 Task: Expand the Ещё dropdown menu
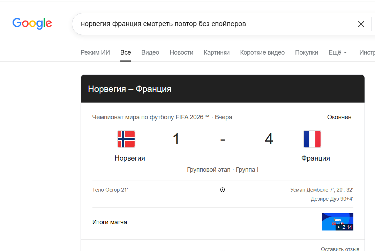click(x=337, y=52)
